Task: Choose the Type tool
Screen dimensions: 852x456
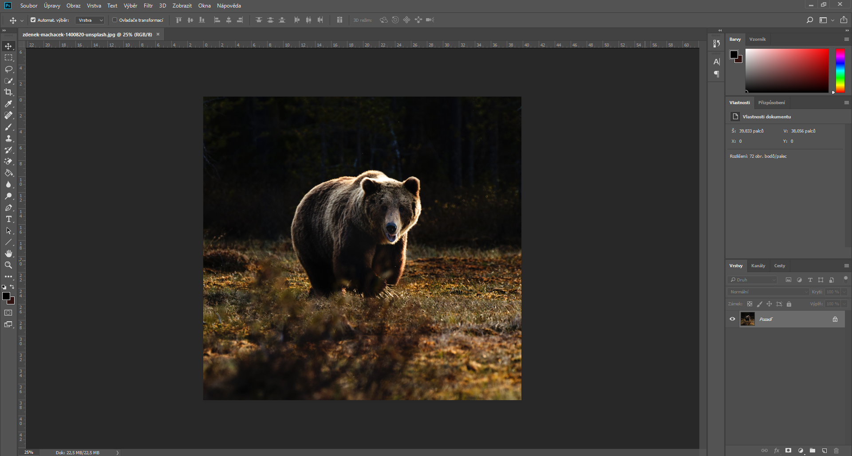Action: (8, 219)
